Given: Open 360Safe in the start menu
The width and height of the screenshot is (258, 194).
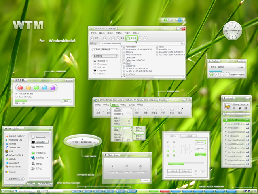Looking at the screenshot, I should pos(11,159).
